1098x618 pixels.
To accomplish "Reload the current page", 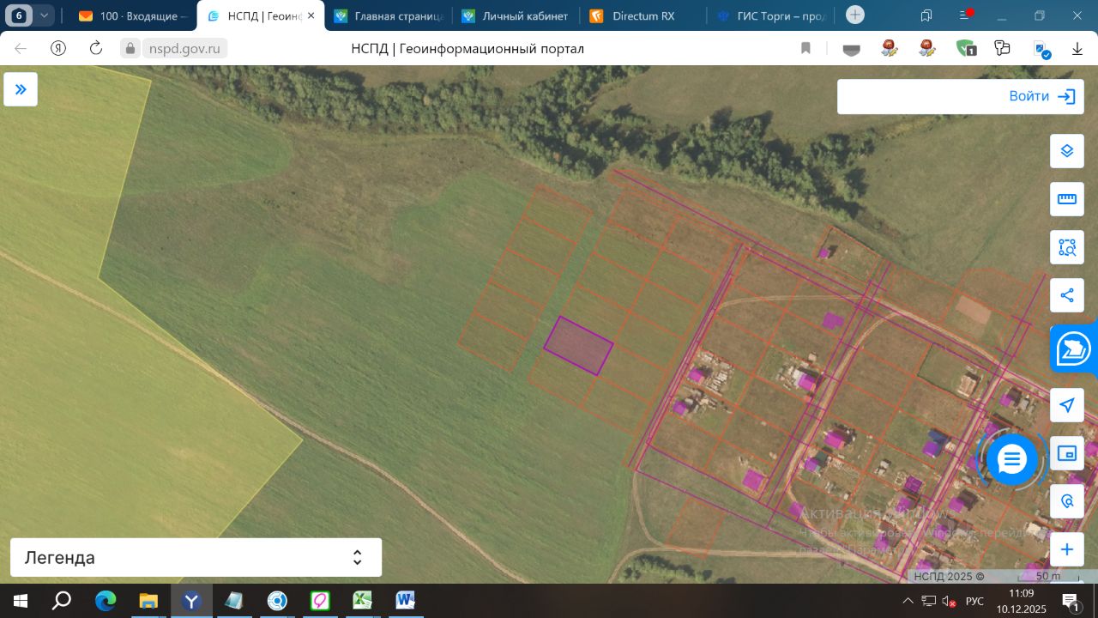I will (96, 49).
